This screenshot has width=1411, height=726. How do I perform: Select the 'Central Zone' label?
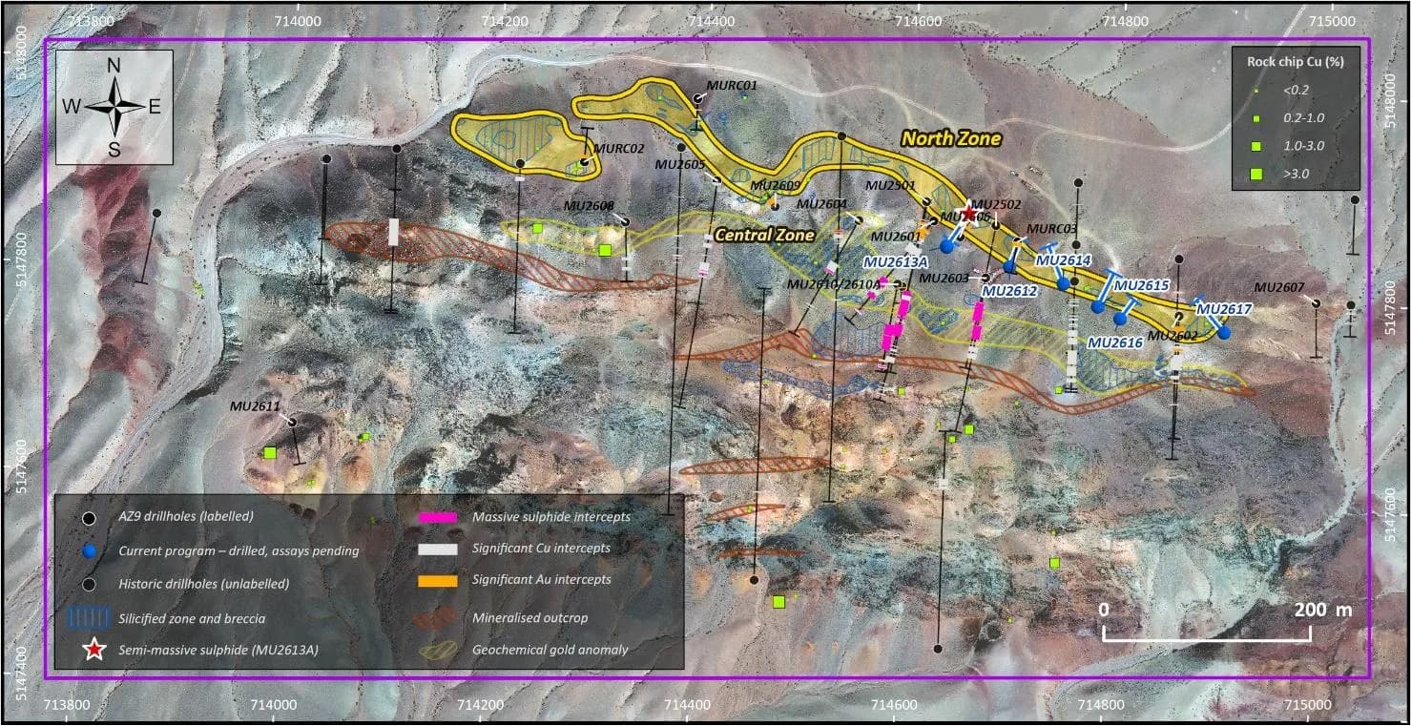click(765, 236)
